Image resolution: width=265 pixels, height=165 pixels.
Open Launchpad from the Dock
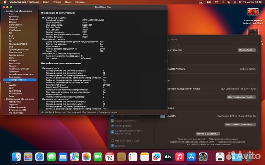(28, 157)
